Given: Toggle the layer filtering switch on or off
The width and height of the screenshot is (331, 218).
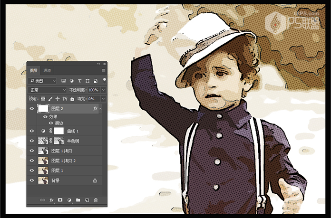Looking at the screenshot, I should pyautogui.click(x=104, y=81).
